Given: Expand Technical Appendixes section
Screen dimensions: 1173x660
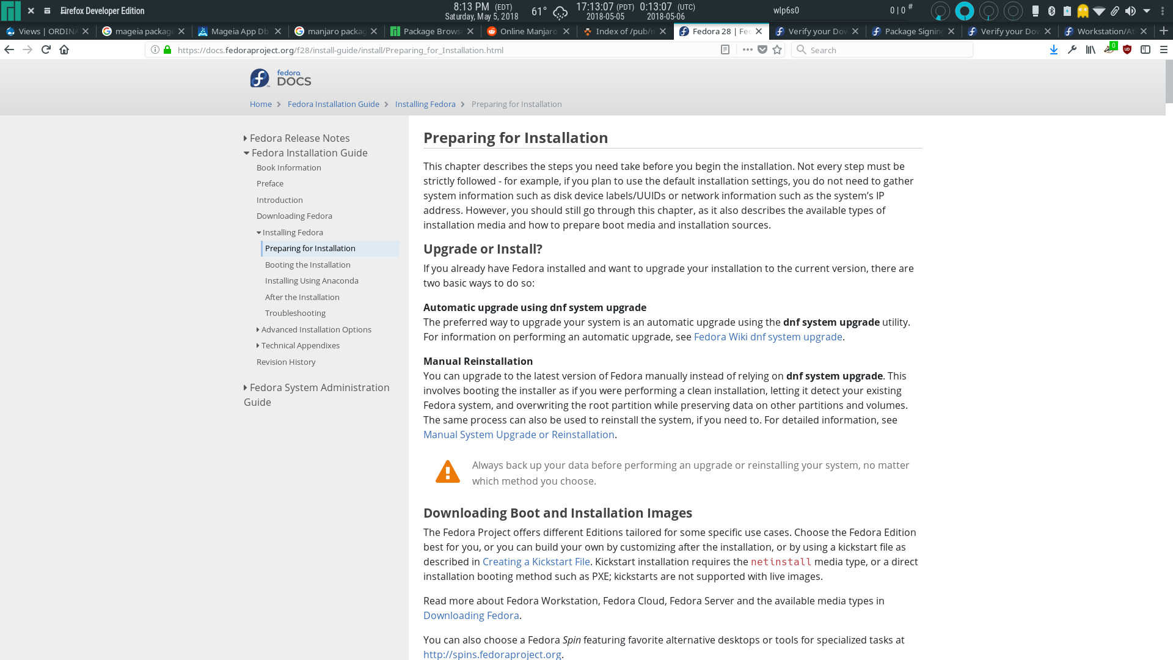Looking at the screenshot, I should [258, 345].
